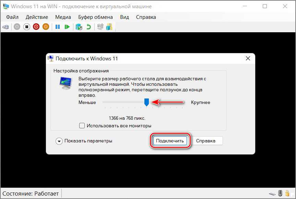Click the black square Turn Off icon
Image resolution: width=296 pixels, height=199 pixels.
[26, 26]
